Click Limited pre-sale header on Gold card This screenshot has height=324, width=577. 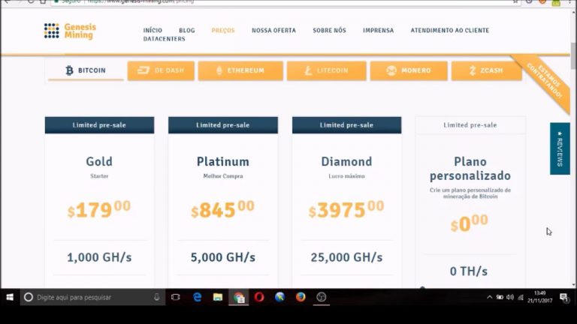99,125
